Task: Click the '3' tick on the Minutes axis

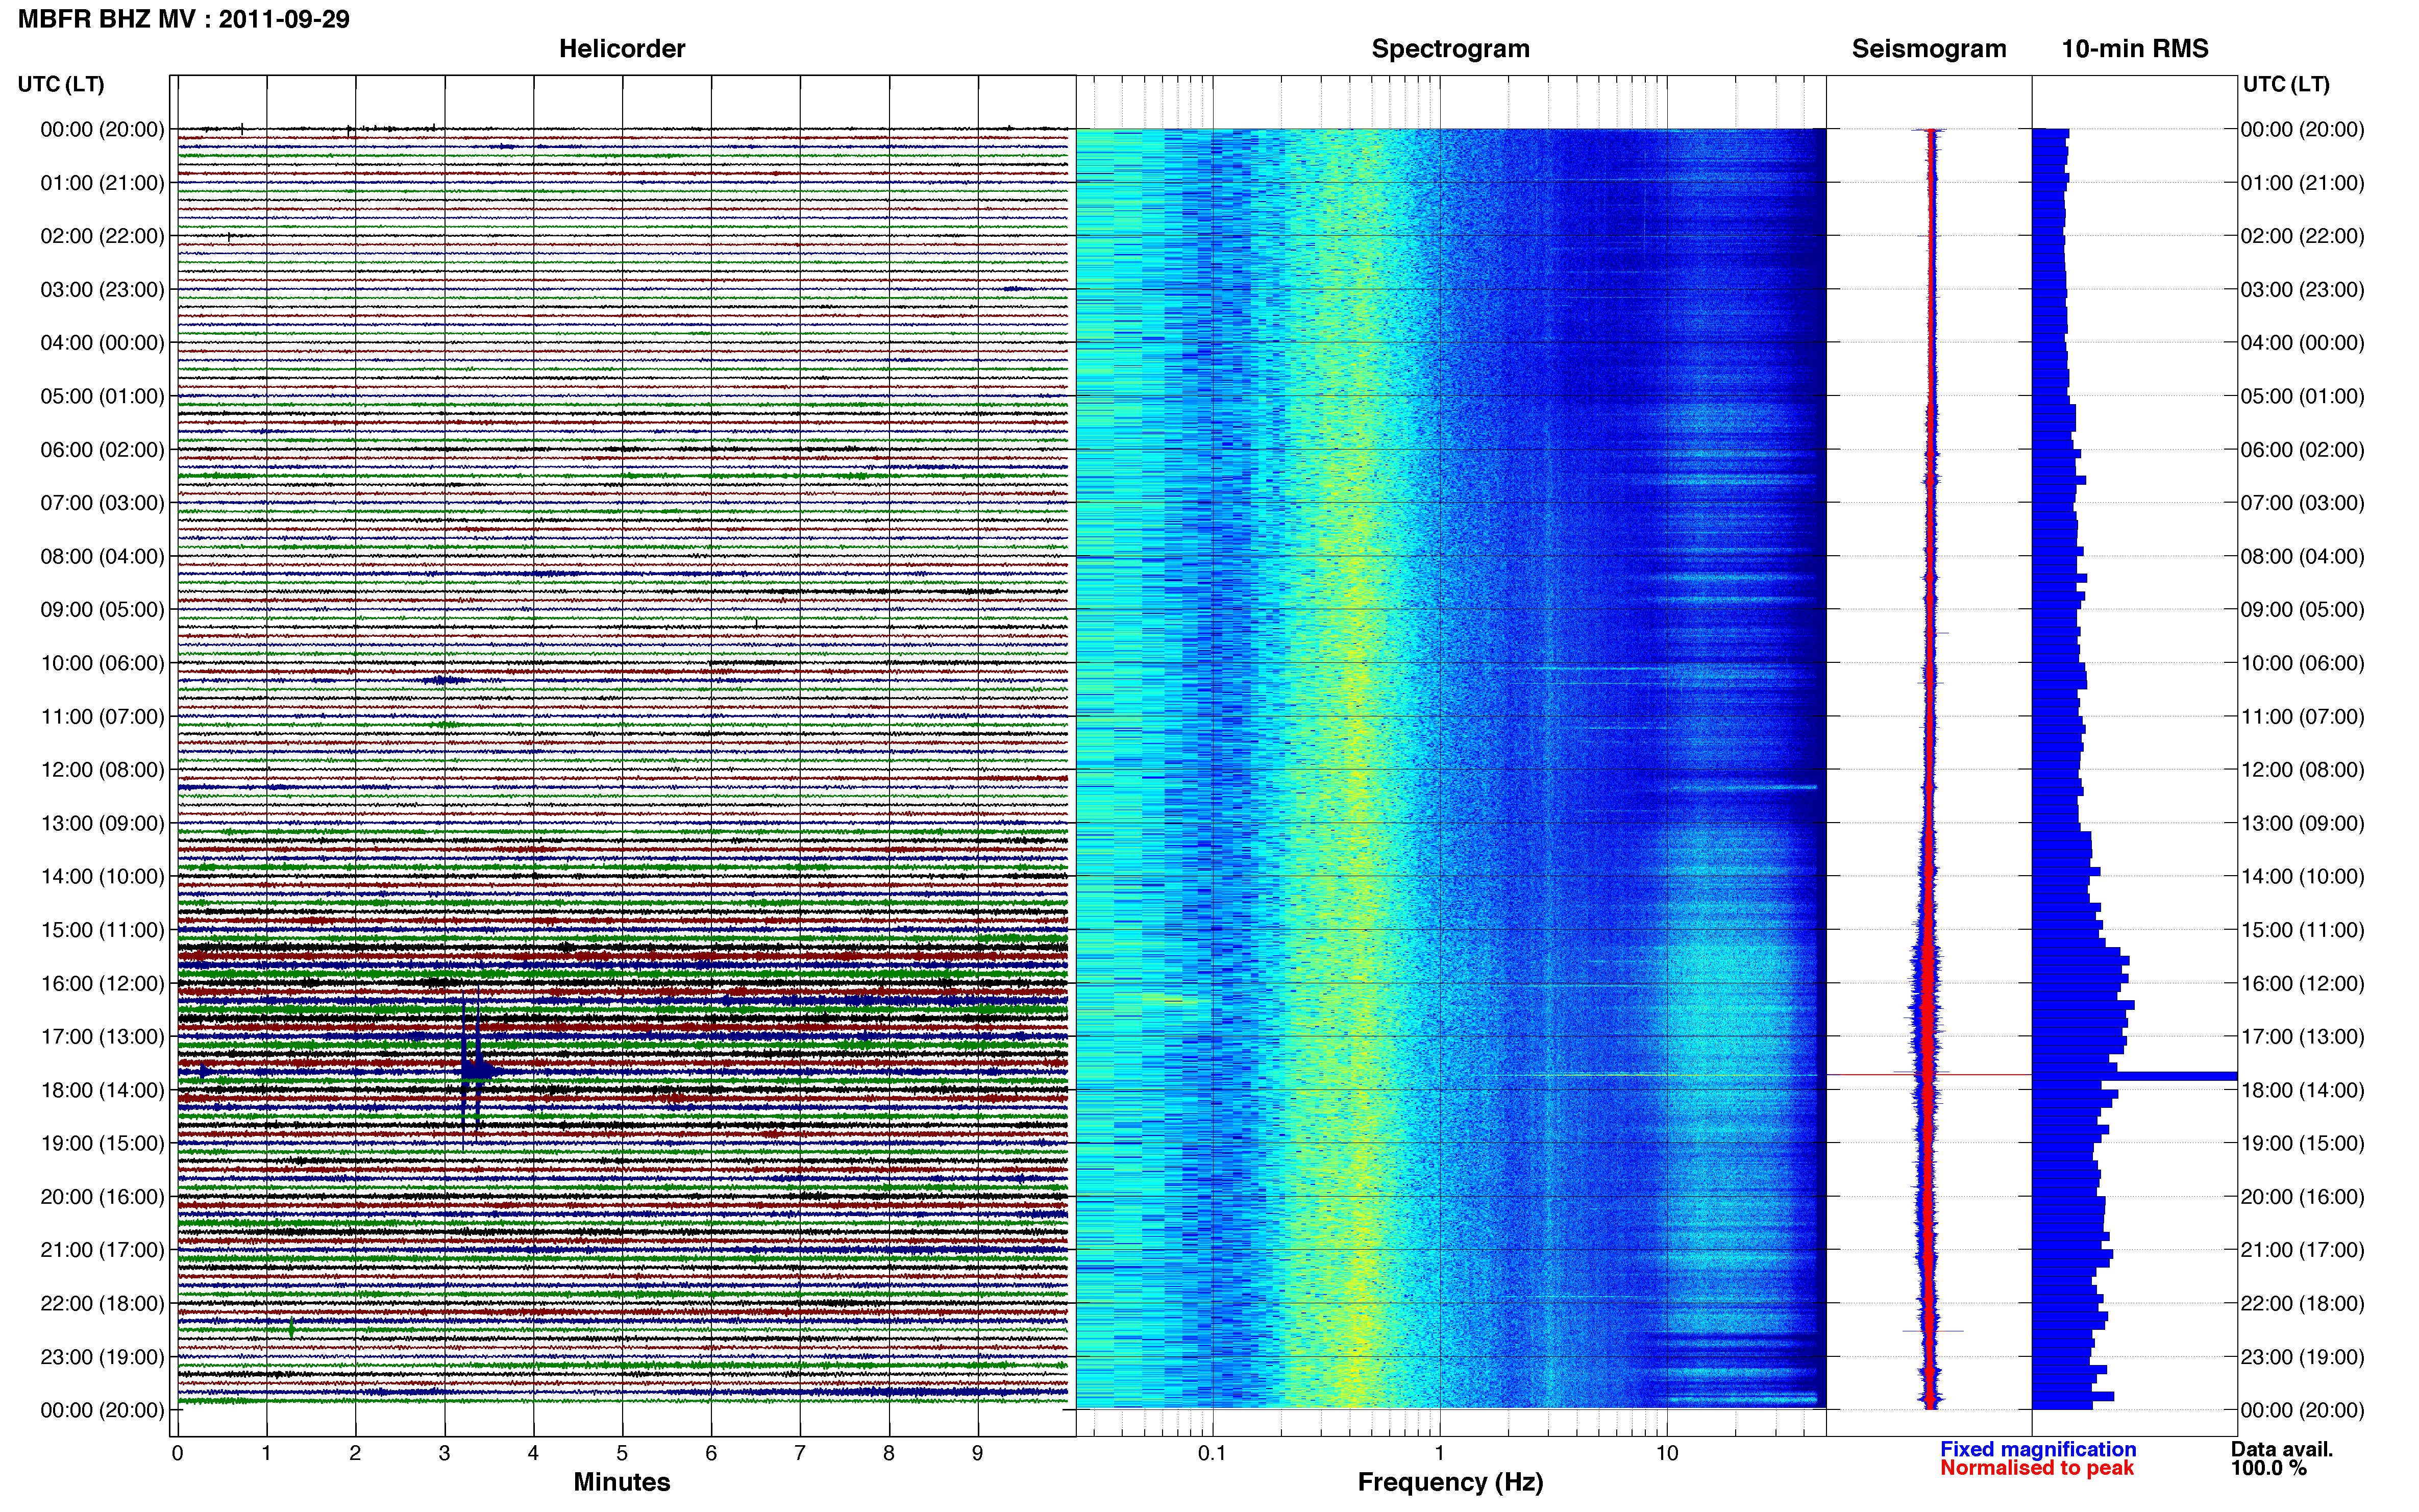Action: (x=444, y=1454)
